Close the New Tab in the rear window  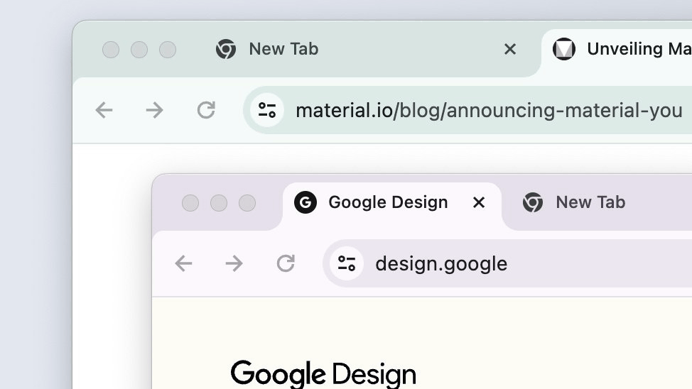pyautogui.click(x=509, y=49)
